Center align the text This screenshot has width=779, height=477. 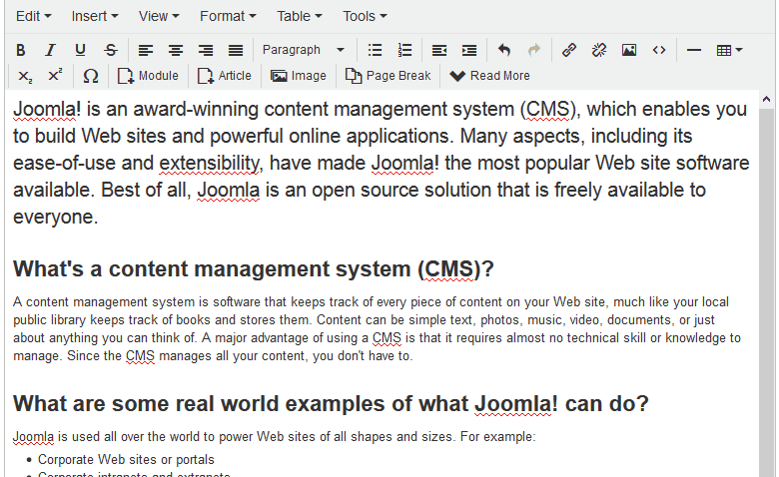click(176, 50)
